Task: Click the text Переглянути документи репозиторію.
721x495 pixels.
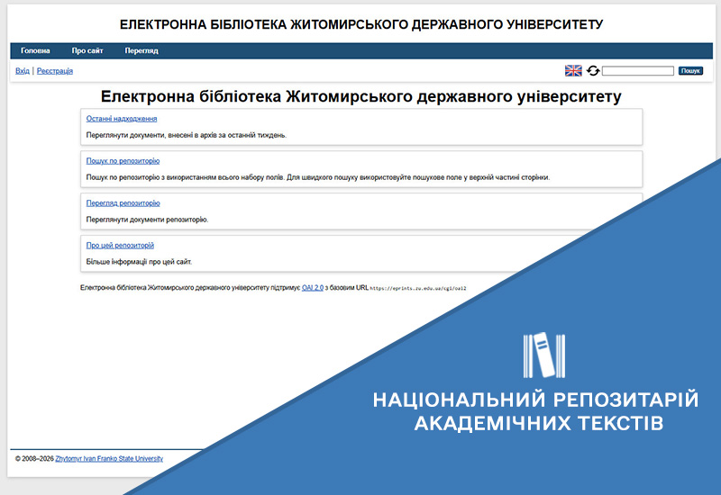Action: 147,220
